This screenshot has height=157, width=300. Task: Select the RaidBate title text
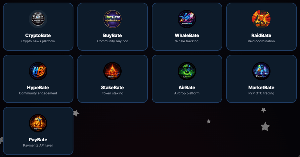click(261, 35)
